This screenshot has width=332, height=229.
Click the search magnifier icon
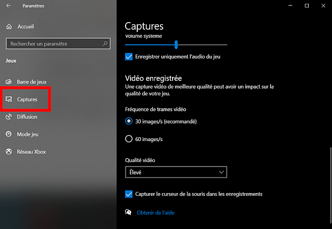[x=105, y=44]
